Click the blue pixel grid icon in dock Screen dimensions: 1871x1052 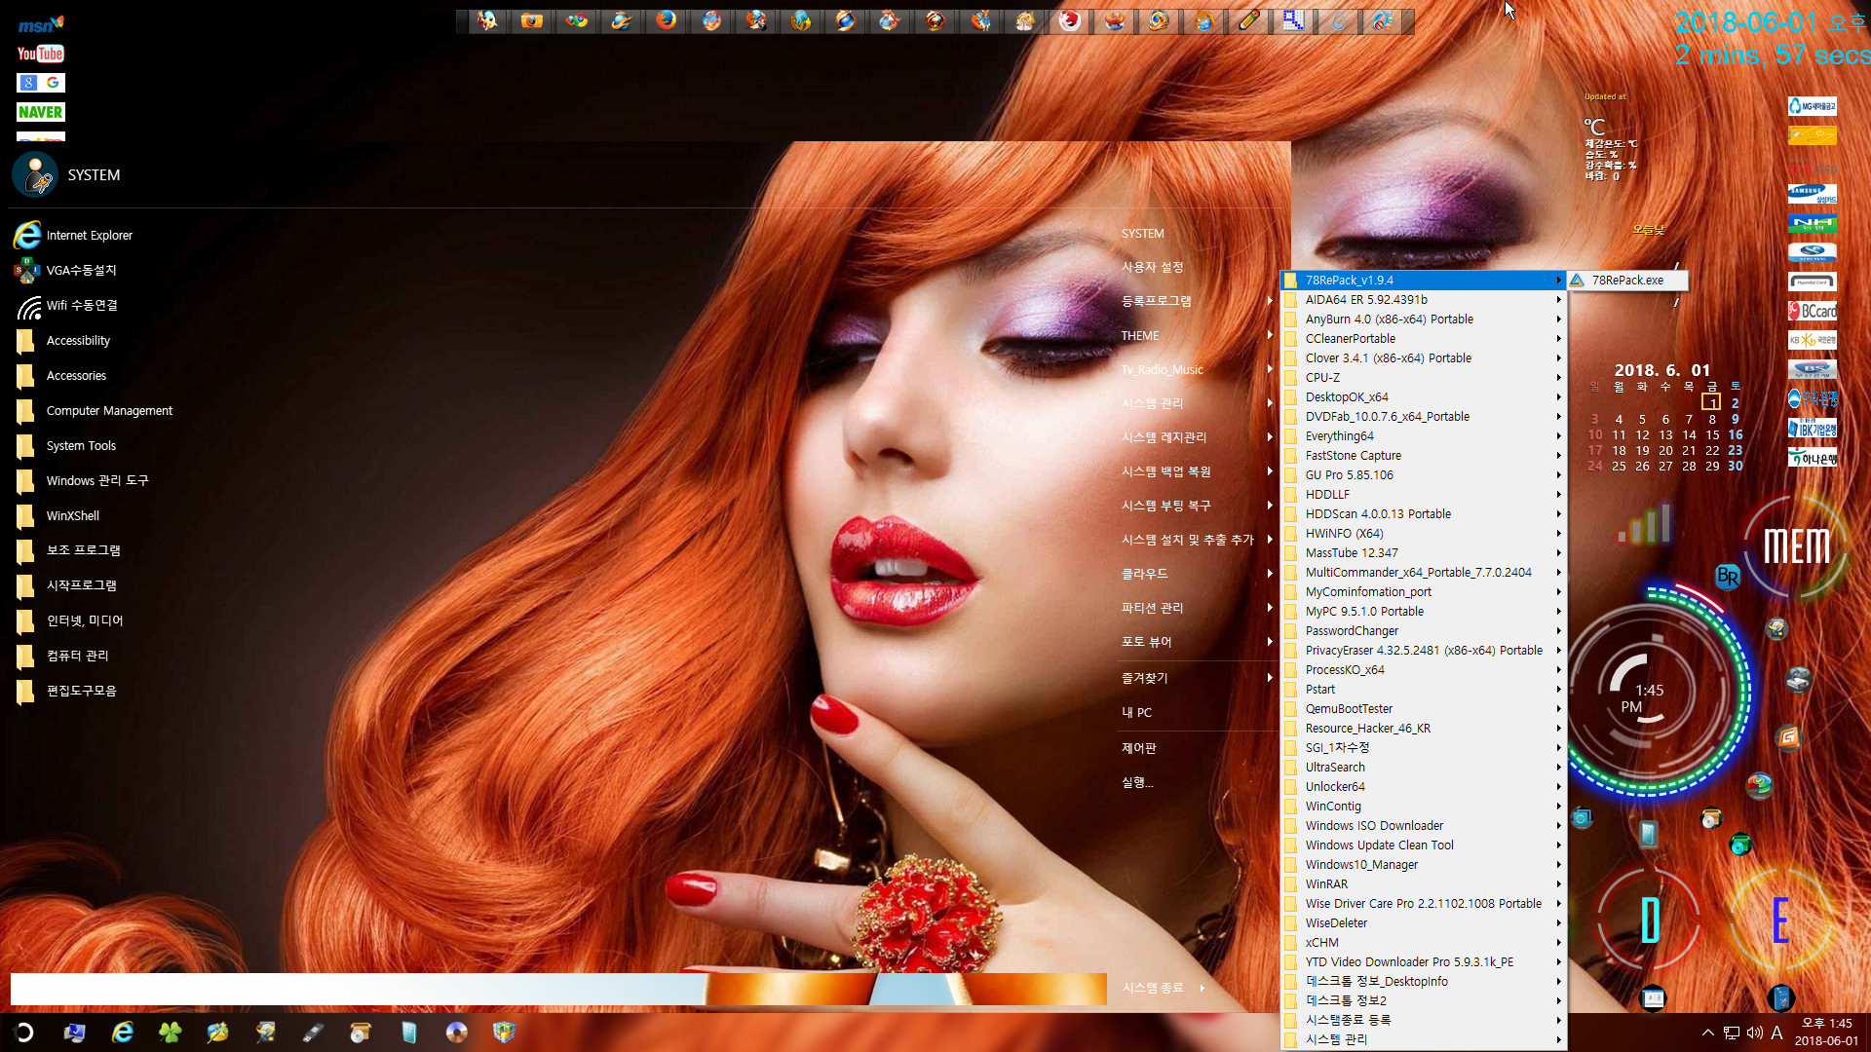click(x=1293, y=20)
